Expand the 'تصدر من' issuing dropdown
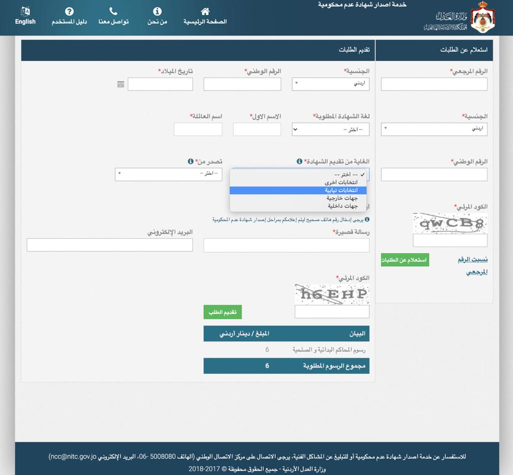 pos(168,174)
